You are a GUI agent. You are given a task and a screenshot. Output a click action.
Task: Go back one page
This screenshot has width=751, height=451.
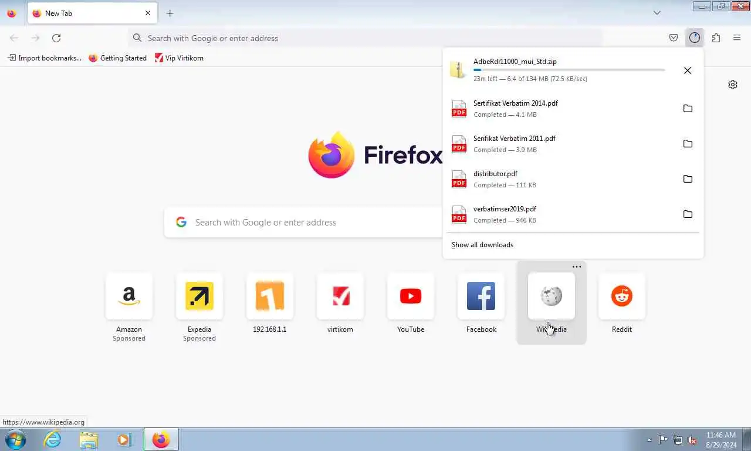[x=14, y=38]
